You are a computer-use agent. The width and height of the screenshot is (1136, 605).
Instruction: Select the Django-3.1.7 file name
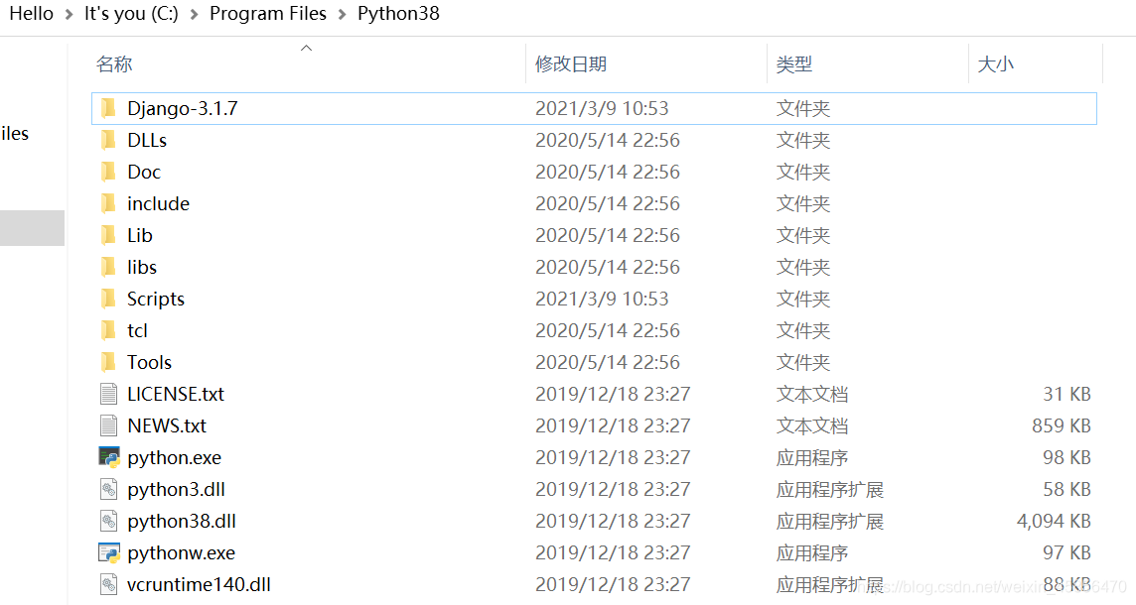click(x=183, y=108)
